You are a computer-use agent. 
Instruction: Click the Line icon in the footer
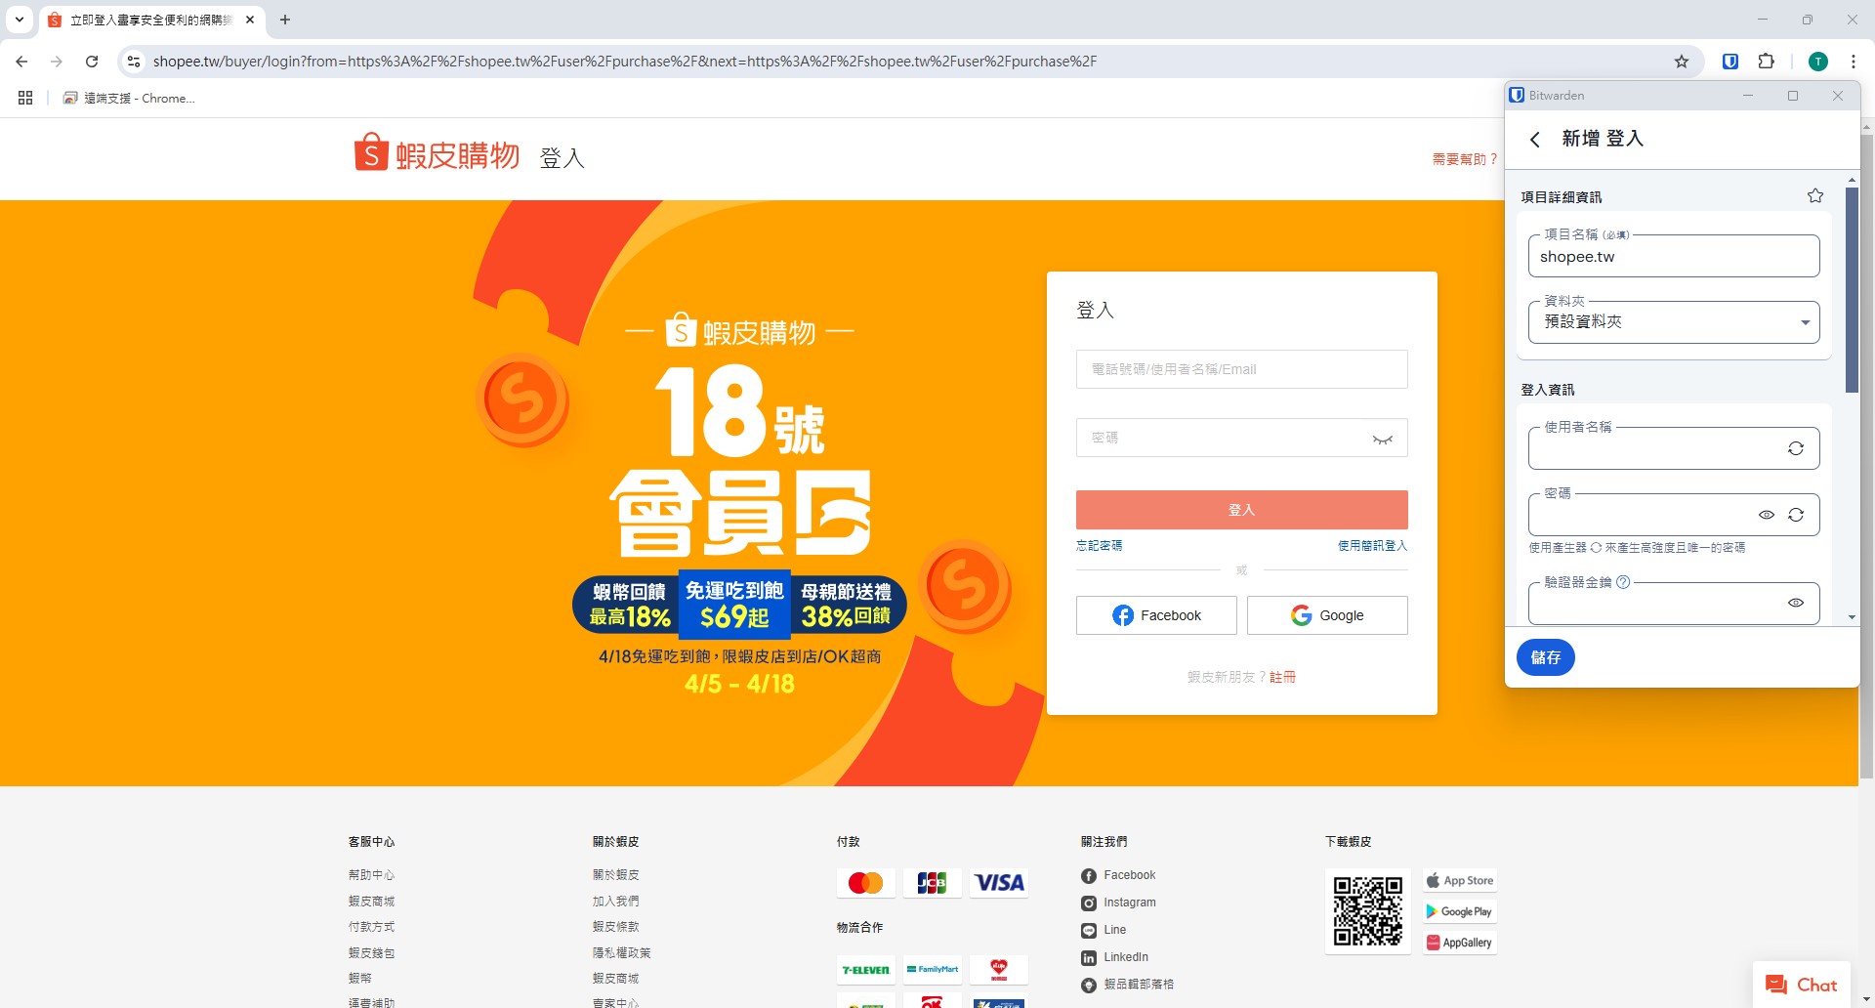tap(1088, 930)
